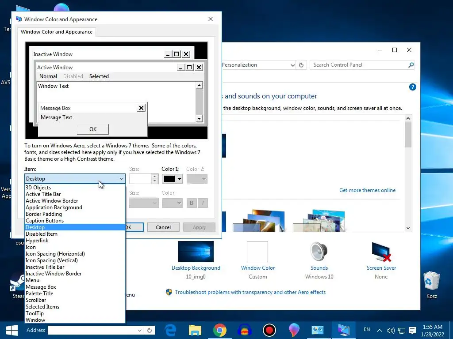
Task: Open Troubleshoot problems with transparency link
Action: tap(250, 292)
